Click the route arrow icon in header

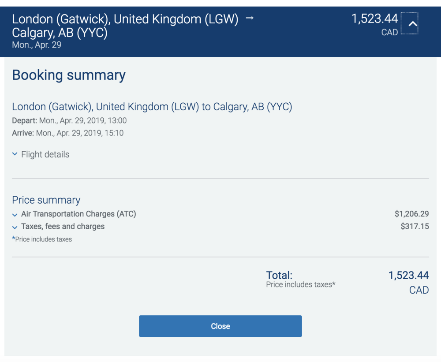click(x=250, y=19)
